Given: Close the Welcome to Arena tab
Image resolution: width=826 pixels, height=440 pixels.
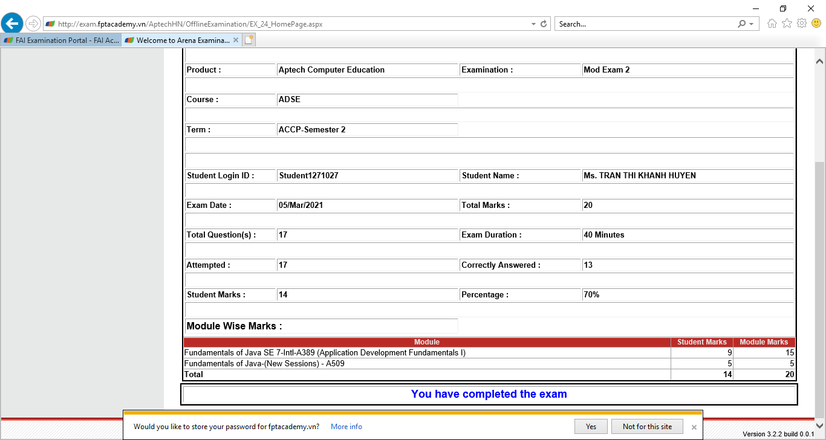Looking at the screenshot, I should tap(236, 40).
